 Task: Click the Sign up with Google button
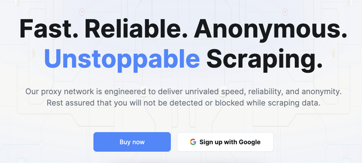[x=225, y=142]
